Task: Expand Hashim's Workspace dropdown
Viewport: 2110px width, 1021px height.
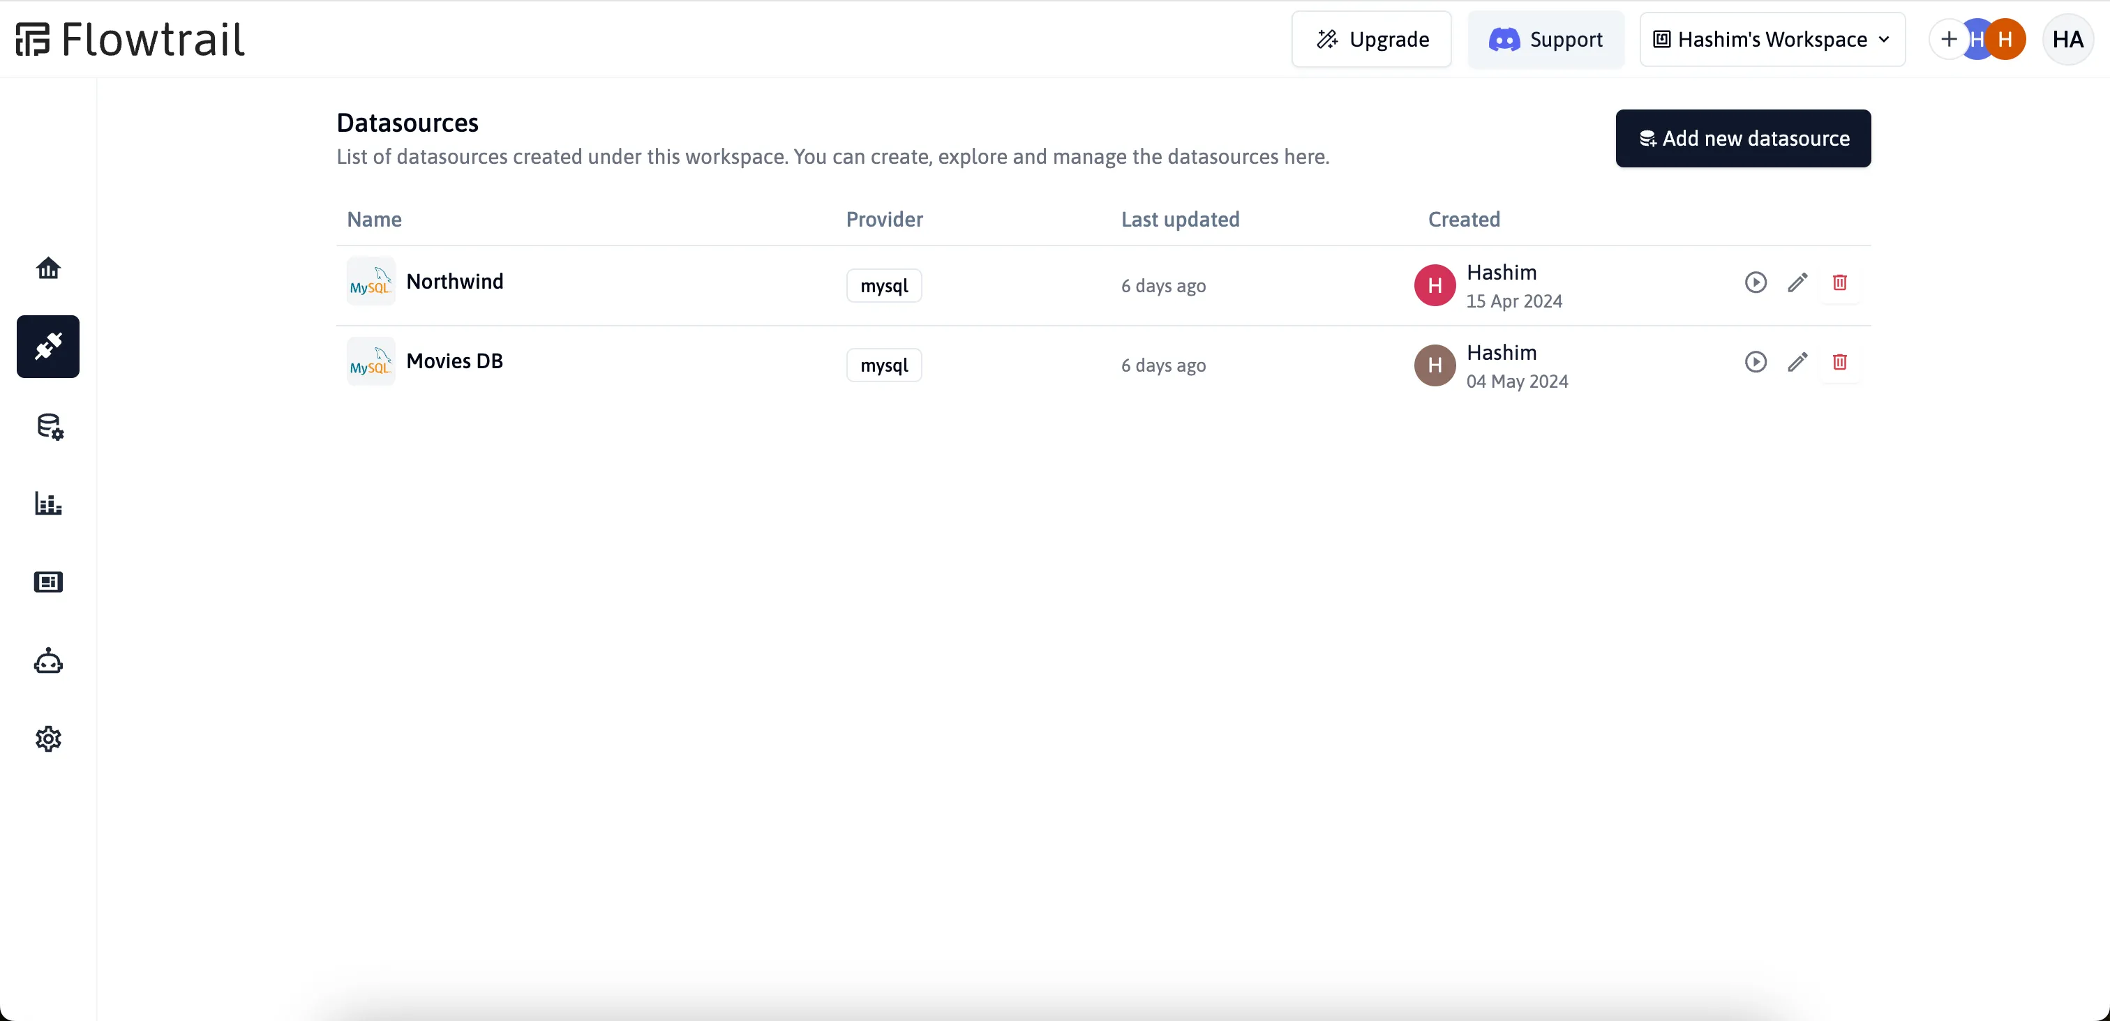Action: [1772, 39]
